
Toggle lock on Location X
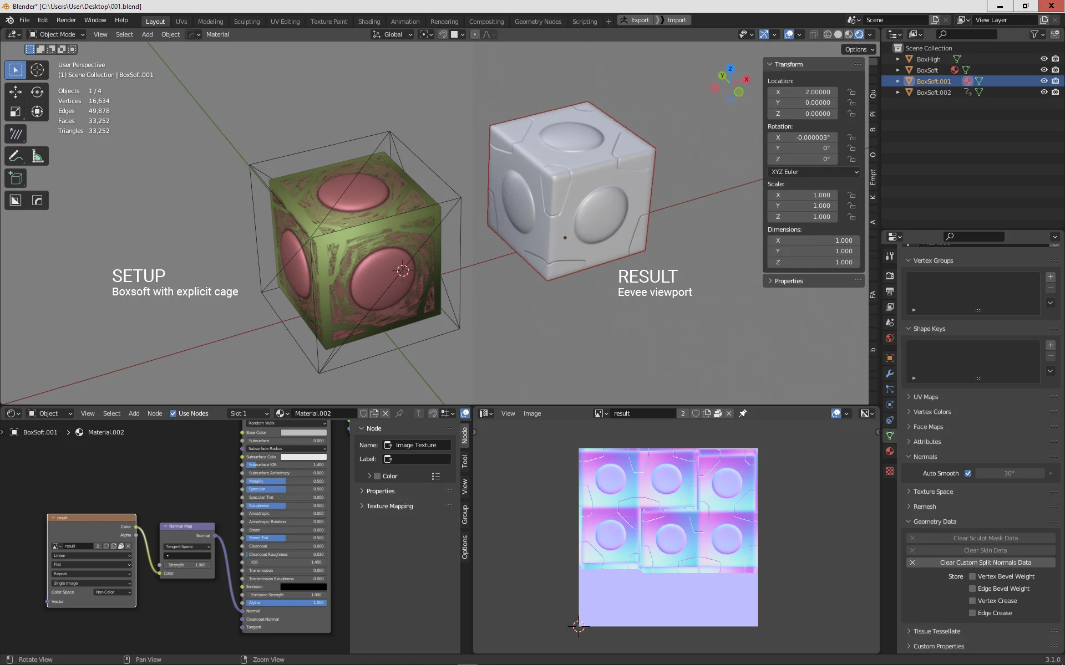[851, 92]
